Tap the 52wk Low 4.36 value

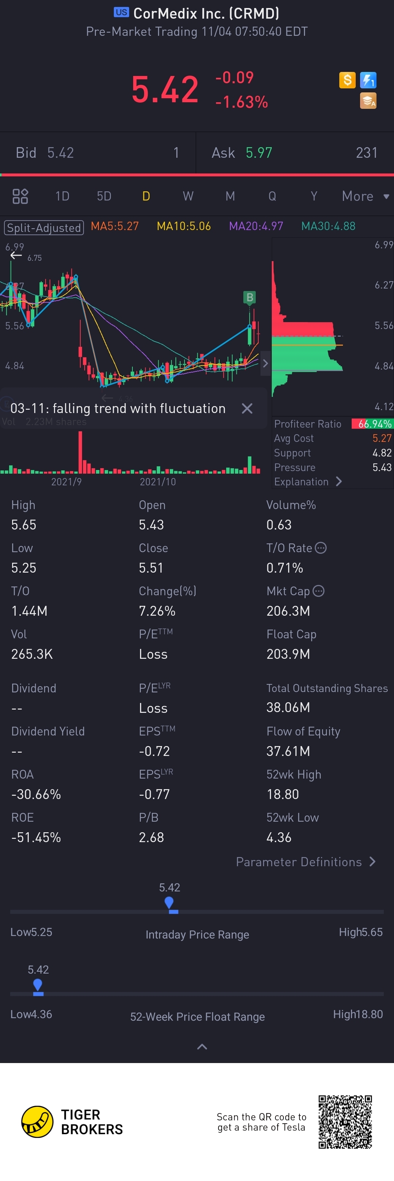[279, 838]
